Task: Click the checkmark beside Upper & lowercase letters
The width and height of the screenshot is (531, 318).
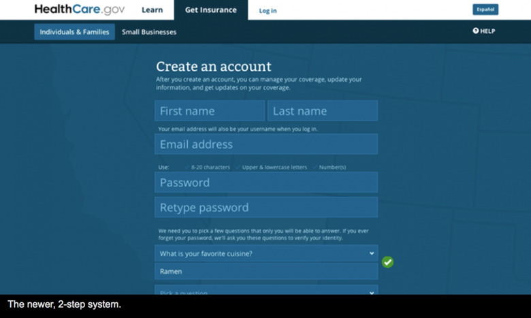Action: [x=238, y=168]
